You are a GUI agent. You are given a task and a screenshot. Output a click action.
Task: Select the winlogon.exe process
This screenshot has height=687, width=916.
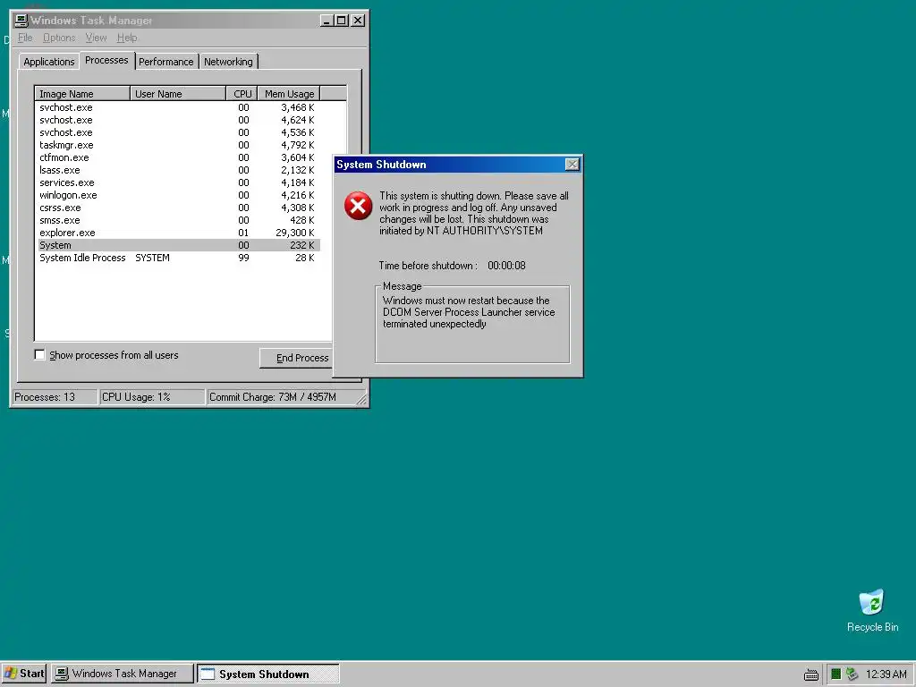click(179, 195)
